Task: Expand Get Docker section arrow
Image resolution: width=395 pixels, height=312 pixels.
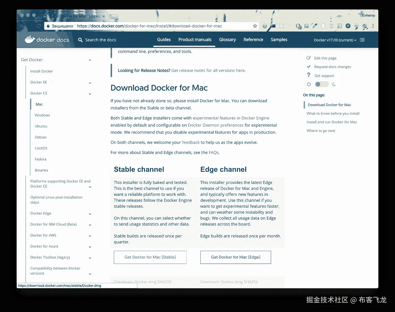Action: point(90,60)
